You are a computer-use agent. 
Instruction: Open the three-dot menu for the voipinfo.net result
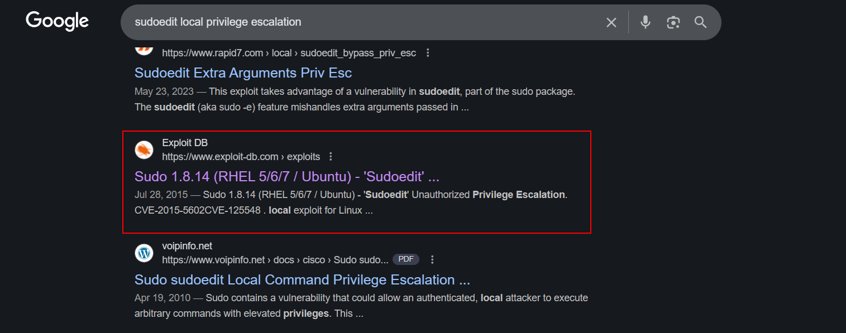pos(432,259)
